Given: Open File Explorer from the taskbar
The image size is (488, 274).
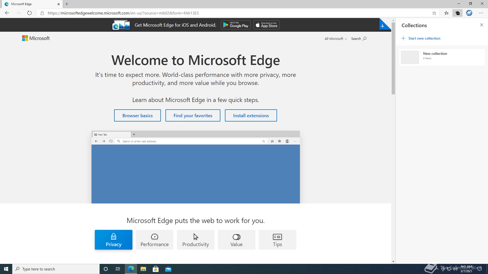Looking at the screenshot, I should [x=143, y=269].
